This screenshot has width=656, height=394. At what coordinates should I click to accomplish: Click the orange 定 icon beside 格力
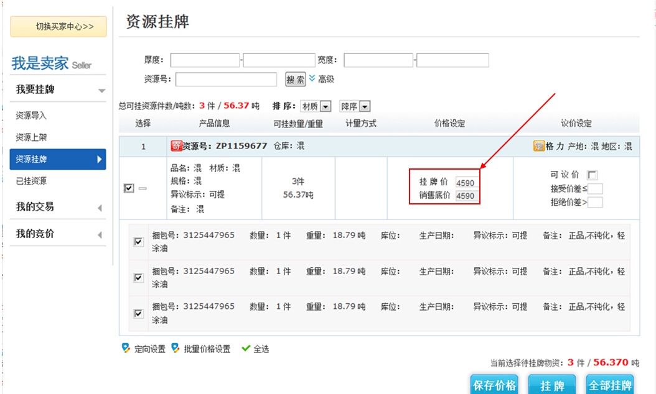(539, 146)
